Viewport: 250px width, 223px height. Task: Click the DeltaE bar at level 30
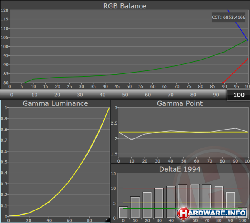coord(159,203)
